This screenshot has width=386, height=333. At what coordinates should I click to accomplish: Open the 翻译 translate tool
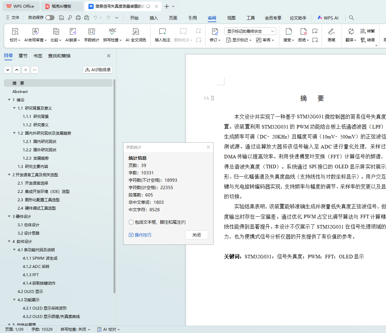coord(351,32)
